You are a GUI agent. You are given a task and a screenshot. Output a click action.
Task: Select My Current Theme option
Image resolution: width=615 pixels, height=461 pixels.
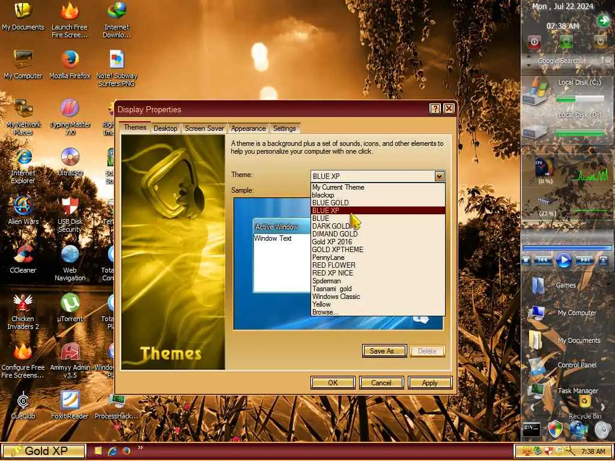(x=378, y=187)
